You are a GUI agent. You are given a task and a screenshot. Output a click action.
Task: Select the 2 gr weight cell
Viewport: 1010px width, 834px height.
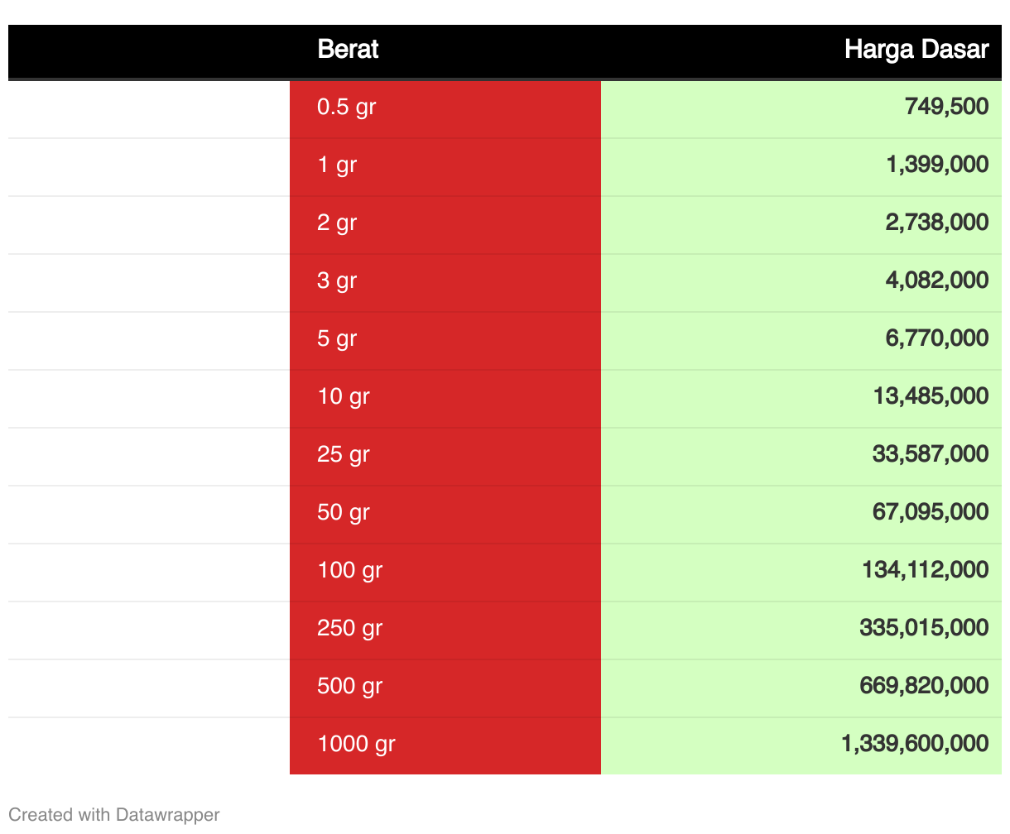[x=445, y=225]
